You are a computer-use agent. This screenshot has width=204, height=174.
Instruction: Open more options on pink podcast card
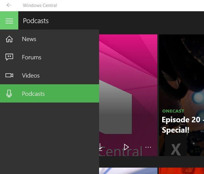[148, 147]
